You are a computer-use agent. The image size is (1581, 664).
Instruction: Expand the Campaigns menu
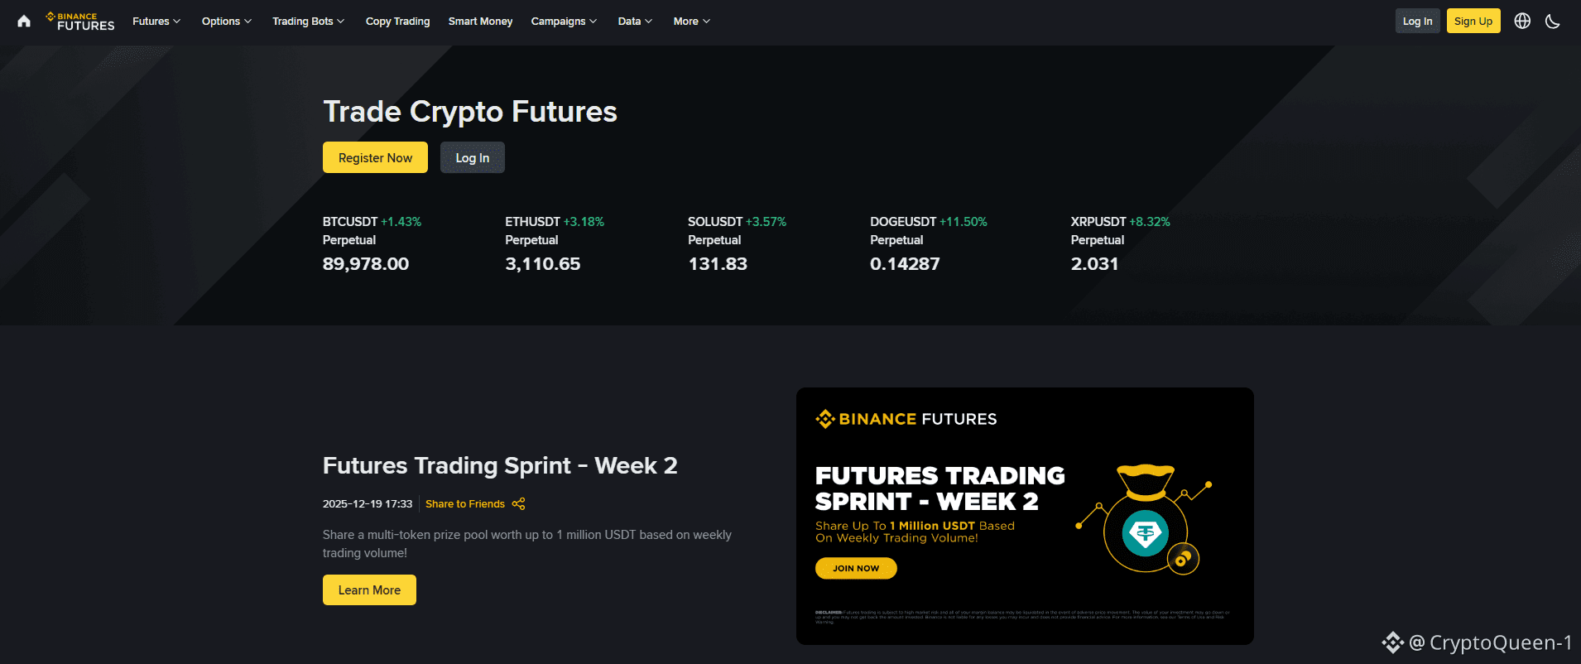pyautogui.click(x=564, y=22)
